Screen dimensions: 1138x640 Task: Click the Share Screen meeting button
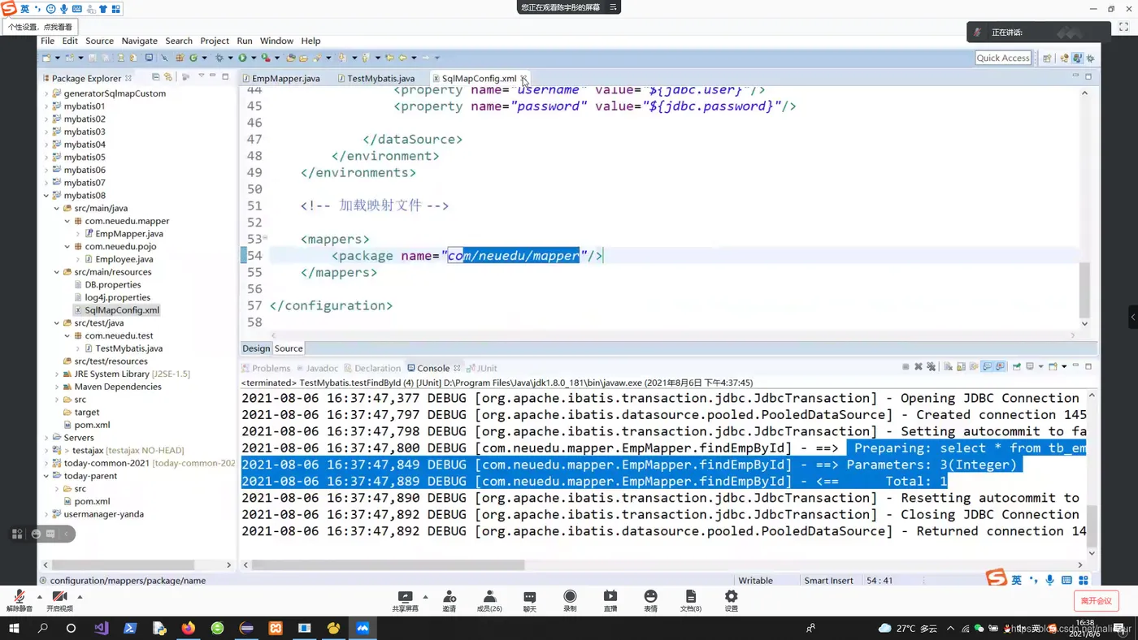pyautogui.click(x=405, y=600)
